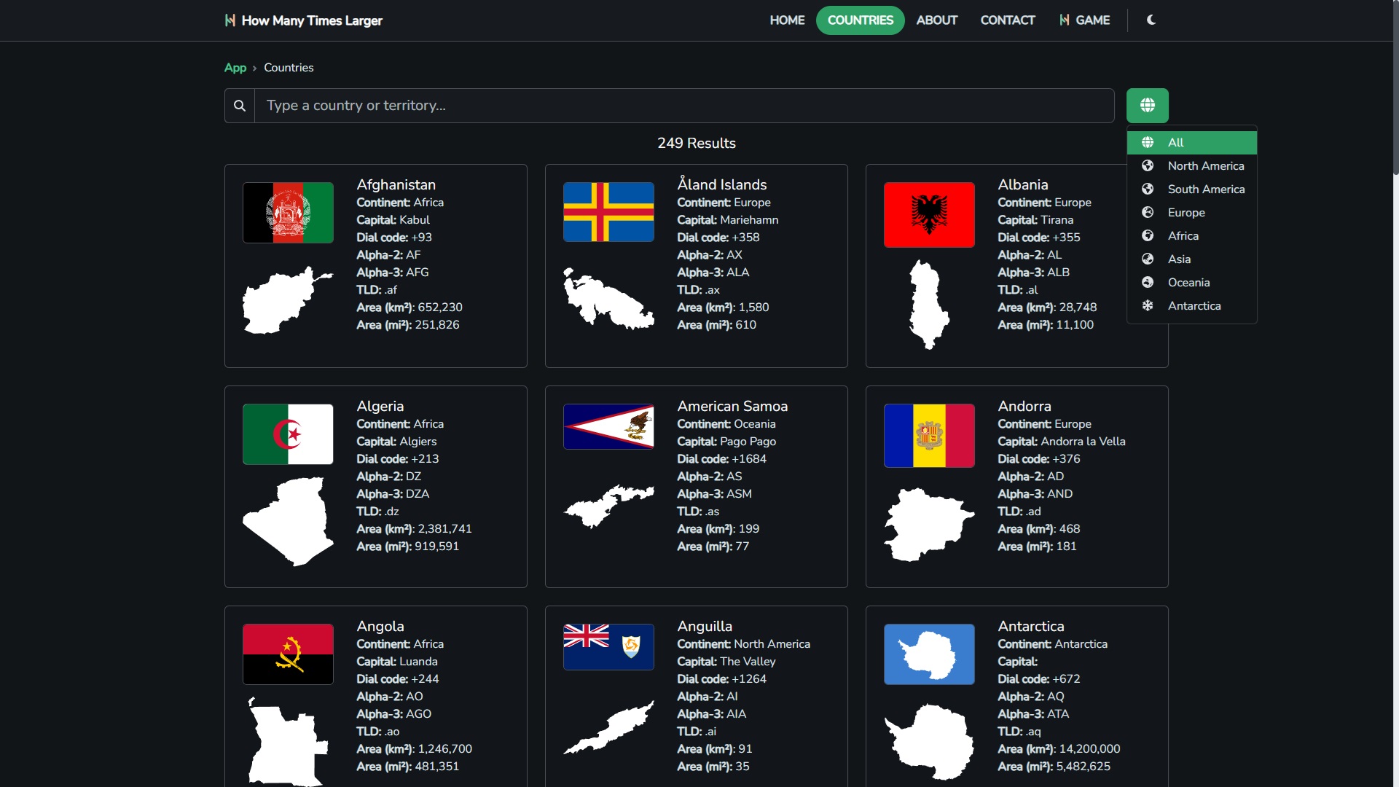Click the Afghanistan country card thumbnail
Viewport: 1399px width, 787px height.
(289, 212)
